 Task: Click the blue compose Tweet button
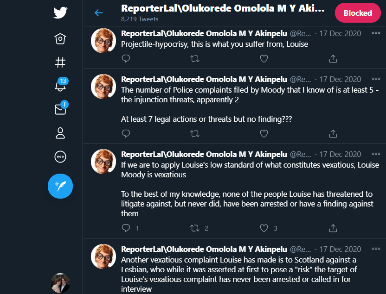point(60,186)
